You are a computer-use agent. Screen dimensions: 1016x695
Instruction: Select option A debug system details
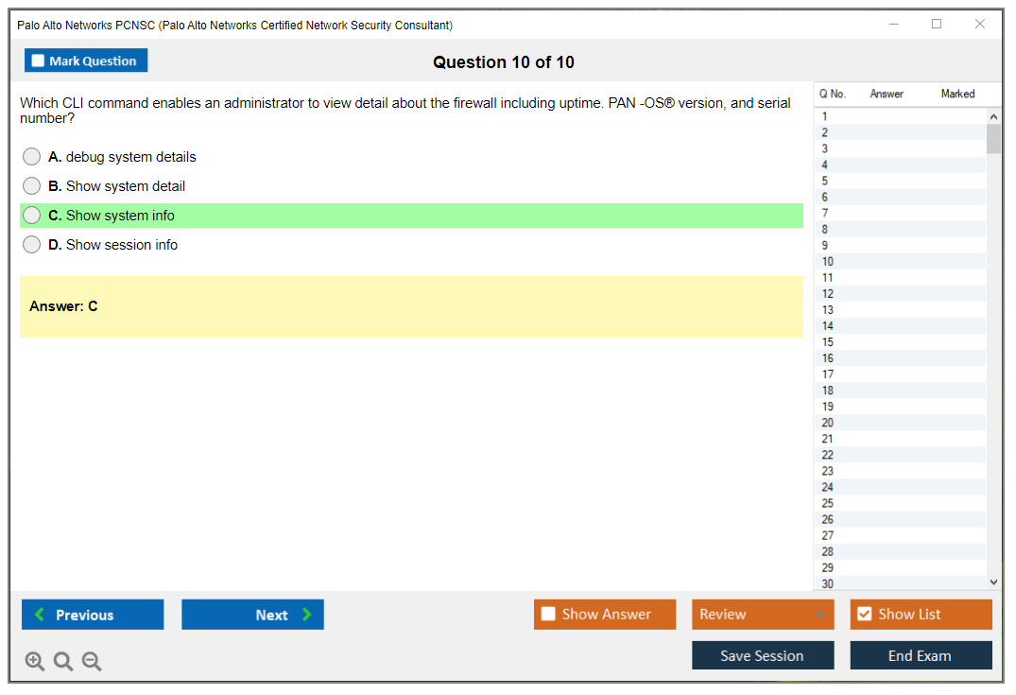pyautogui.click(x=32, y=157)
